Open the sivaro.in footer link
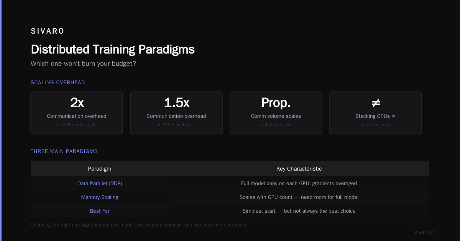Screen dimensions: 460x241 point(425,232)
